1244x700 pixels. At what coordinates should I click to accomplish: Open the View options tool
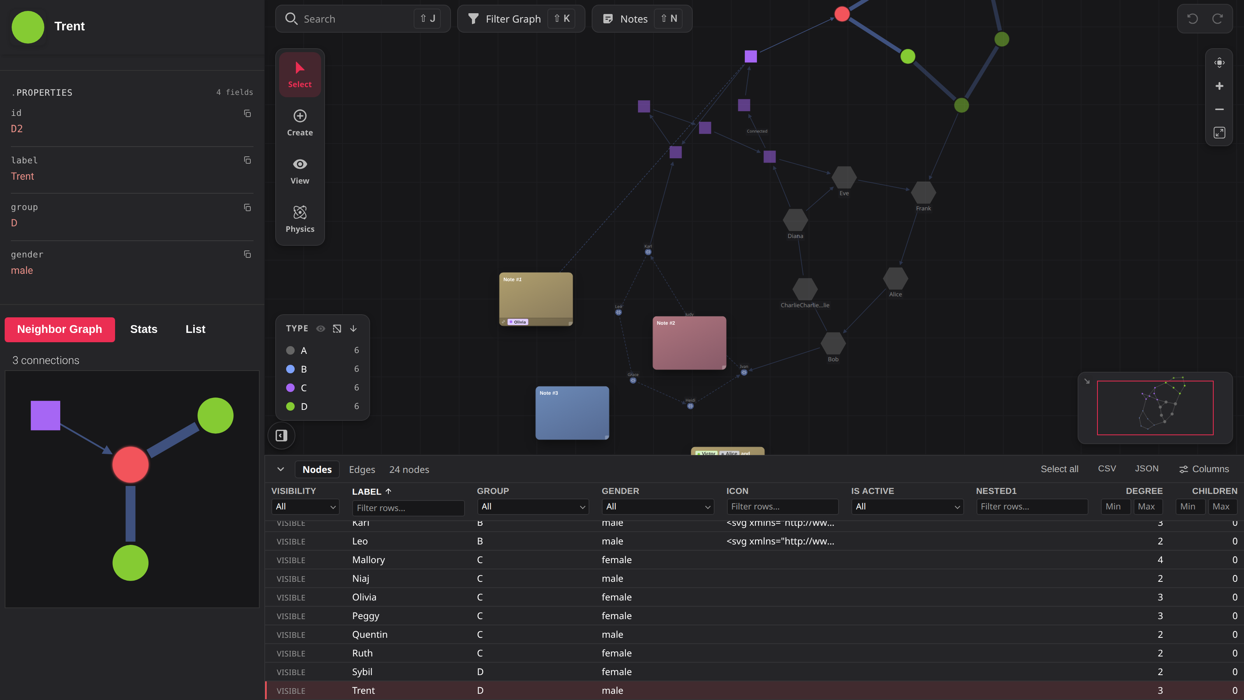(300, 171)
